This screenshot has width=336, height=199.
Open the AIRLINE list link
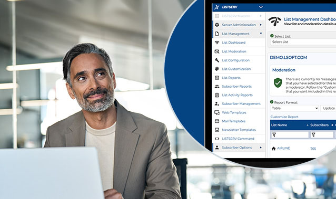283,148
